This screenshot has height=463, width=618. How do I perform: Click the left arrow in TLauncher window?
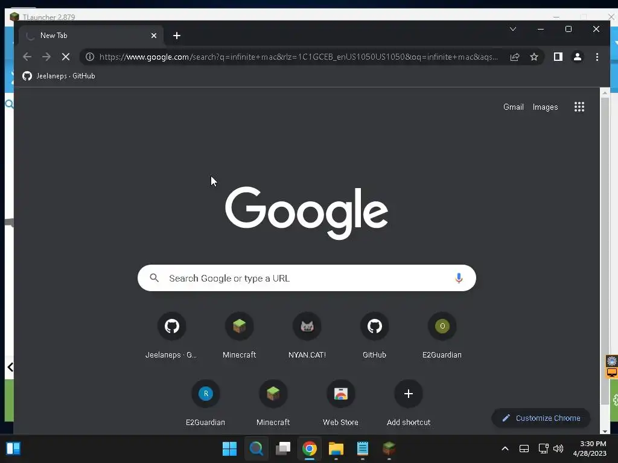(x=10, y=367)
